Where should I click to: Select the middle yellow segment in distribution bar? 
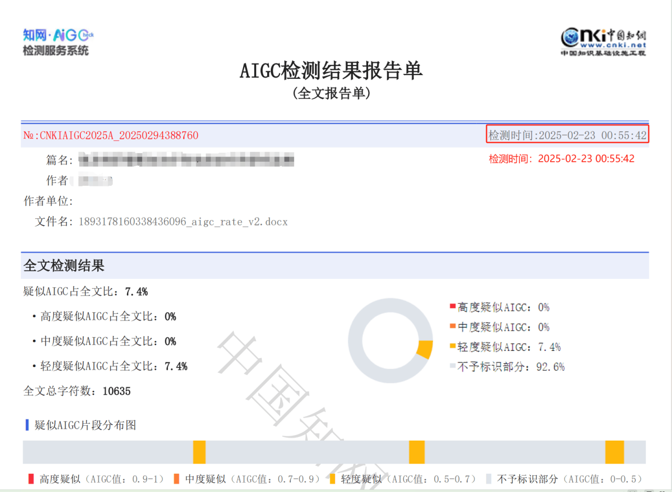(x=416, y=452)
